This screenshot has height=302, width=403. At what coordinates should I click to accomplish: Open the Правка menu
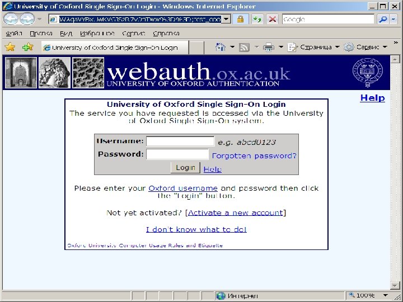41,34
